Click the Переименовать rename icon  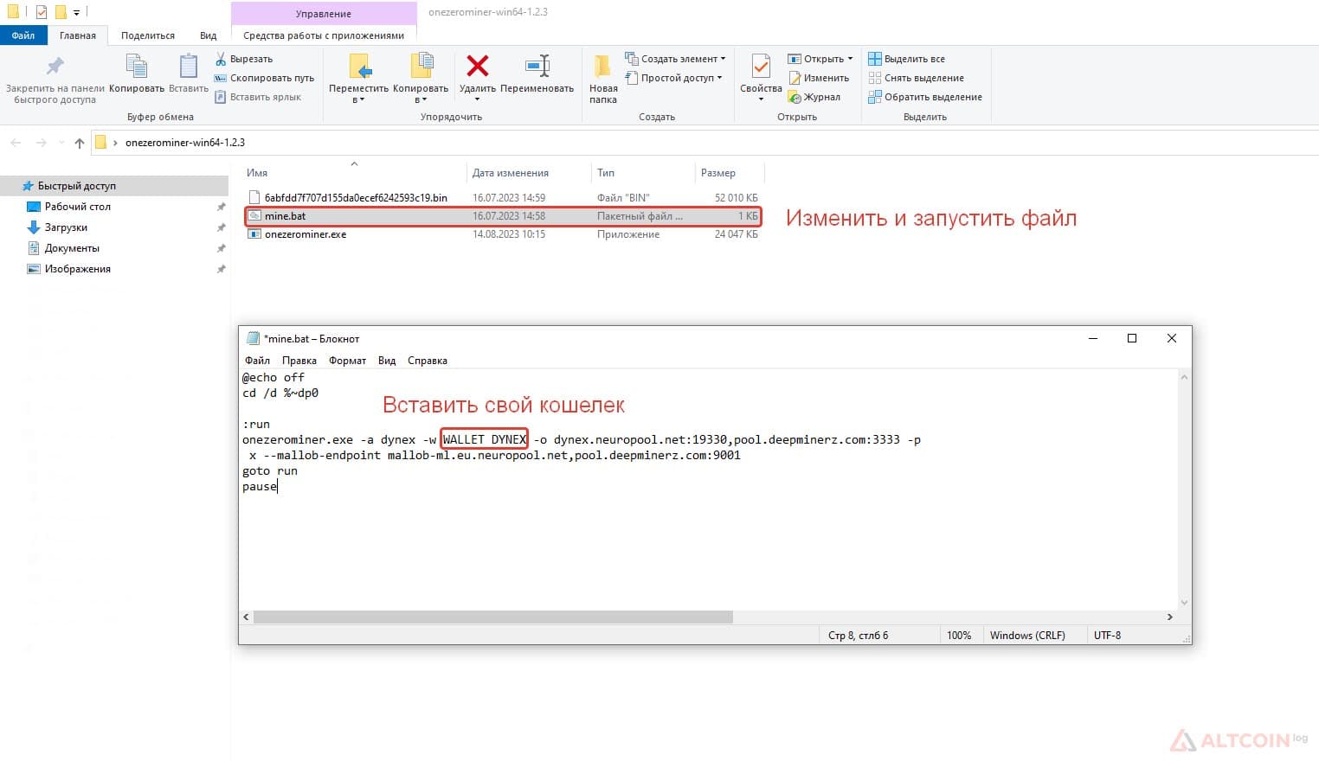coord(537,74)
